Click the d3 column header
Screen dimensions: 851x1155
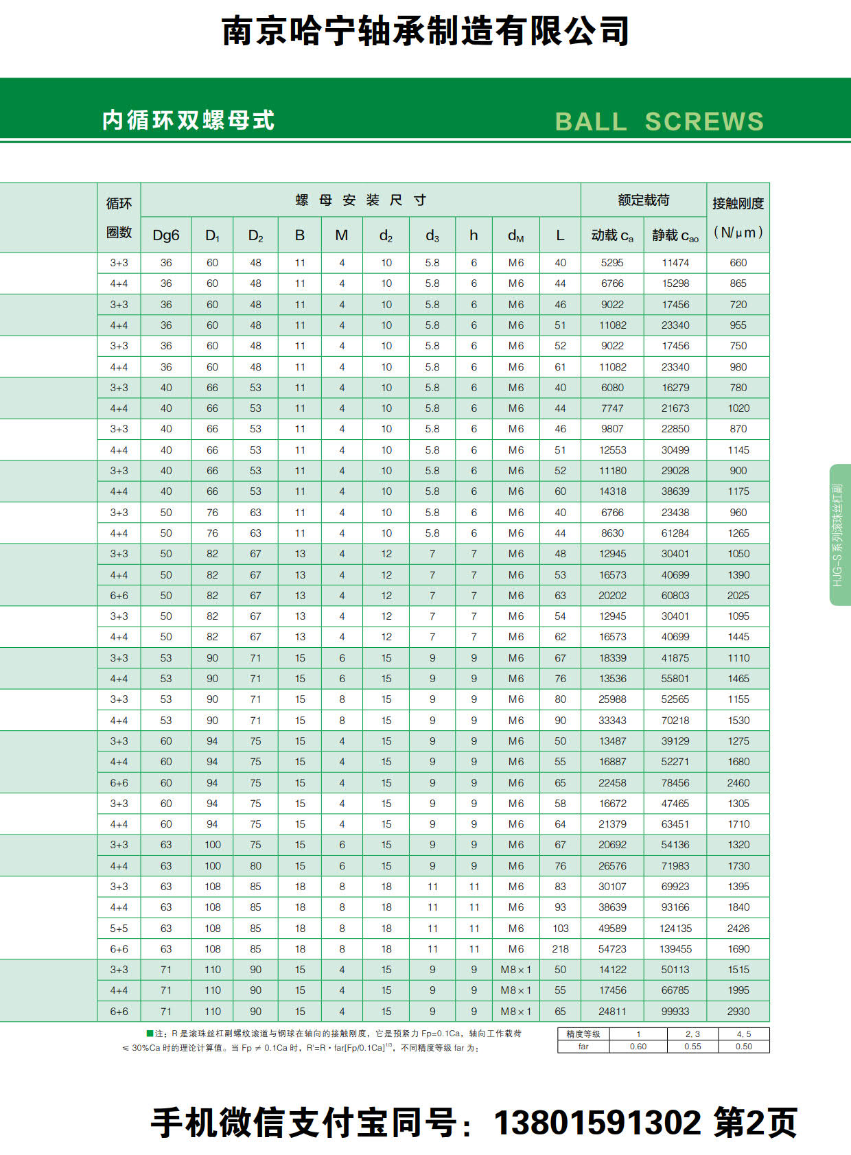click(432, 235)
